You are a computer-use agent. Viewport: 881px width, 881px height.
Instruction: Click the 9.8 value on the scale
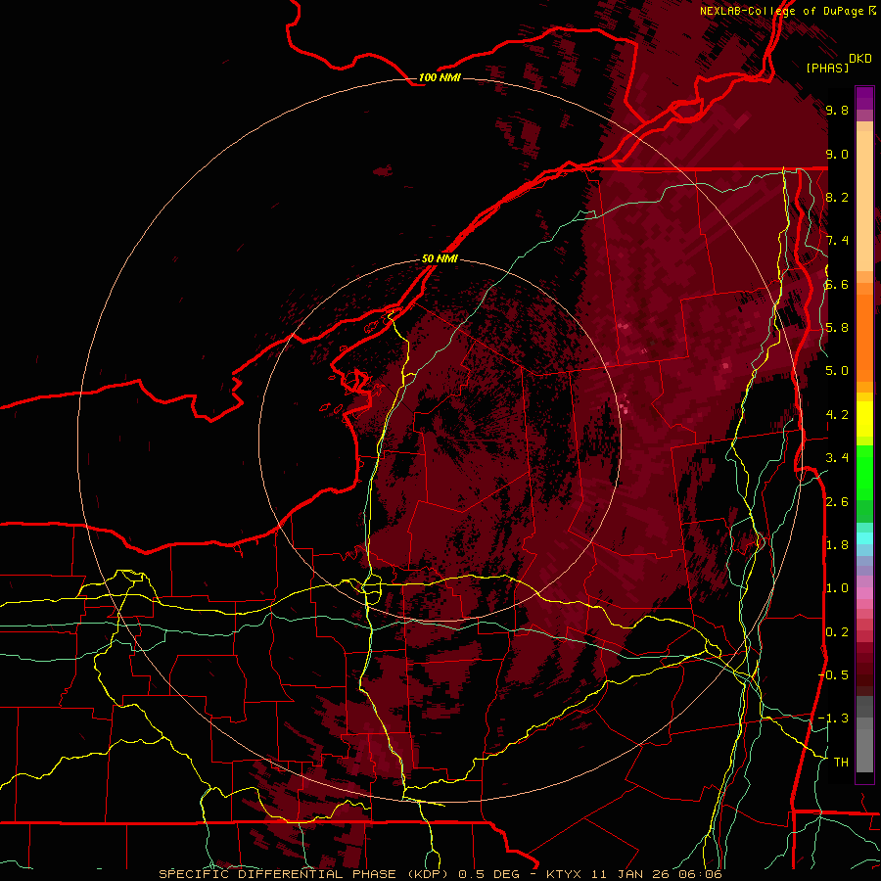click(837, 111)
